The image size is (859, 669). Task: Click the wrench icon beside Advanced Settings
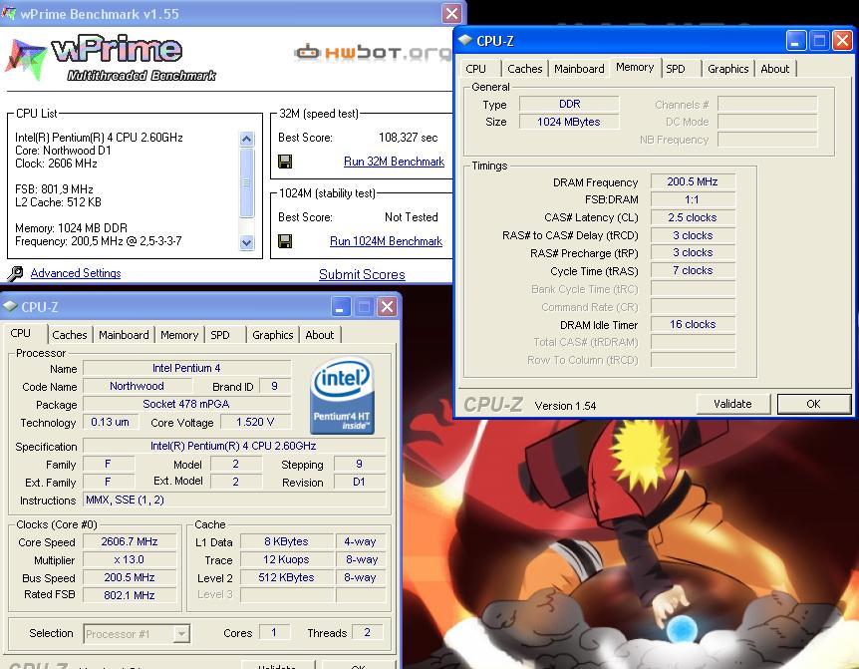pos(15,273)
